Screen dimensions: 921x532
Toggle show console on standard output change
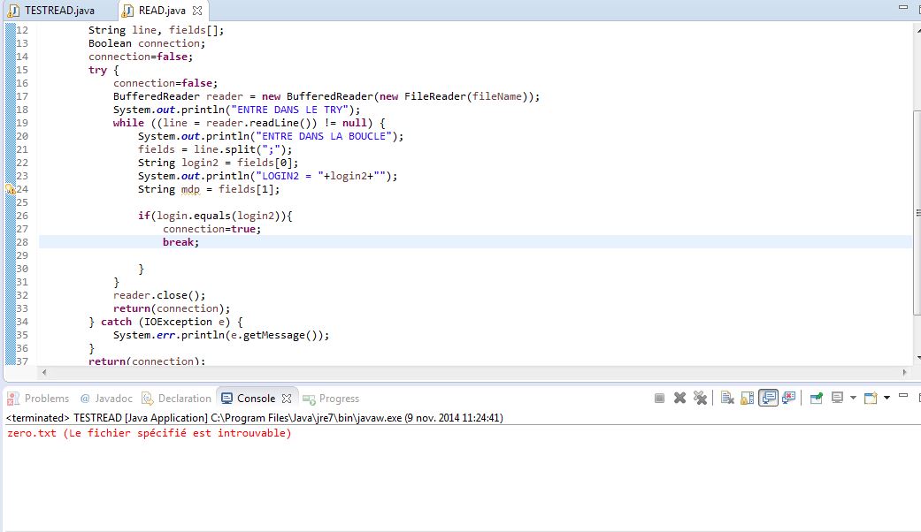pyautogui.click(x=768, y=399)
